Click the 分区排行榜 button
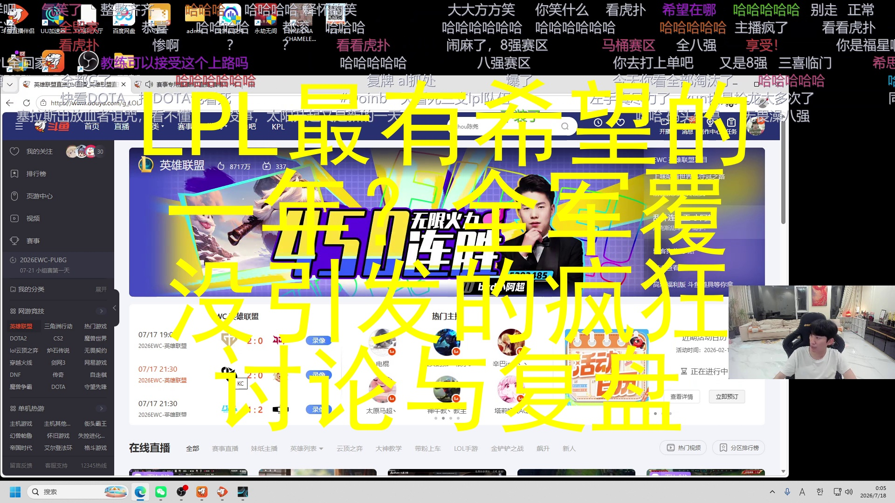Viewport: 895px width, 503px height. [739, 448]
